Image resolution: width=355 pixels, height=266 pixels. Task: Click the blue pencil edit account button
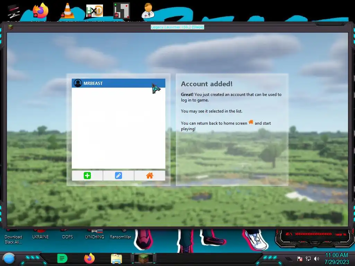pyautogui.click(x=119, y=176)
